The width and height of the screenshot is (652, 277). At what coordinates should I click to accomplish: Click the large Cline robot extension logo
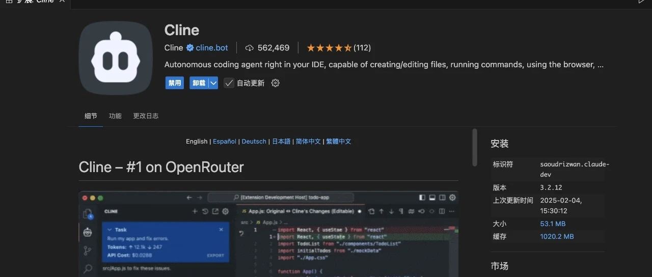tap(116, 58)
